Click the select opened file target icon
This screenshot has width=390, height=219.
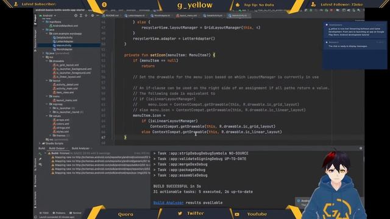[x=76, y=16]
